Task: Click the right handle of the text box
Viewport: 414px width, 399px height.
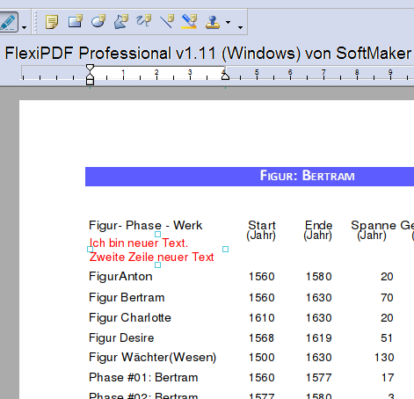Action: click(225, 249)
